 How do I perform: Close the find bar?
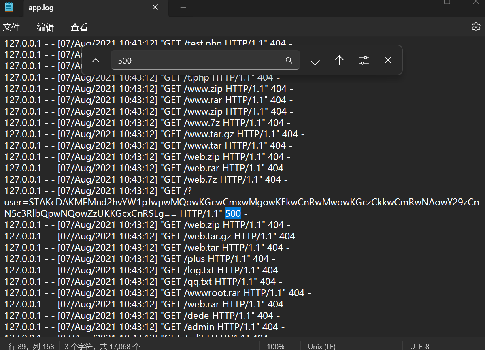click(388, 60)
